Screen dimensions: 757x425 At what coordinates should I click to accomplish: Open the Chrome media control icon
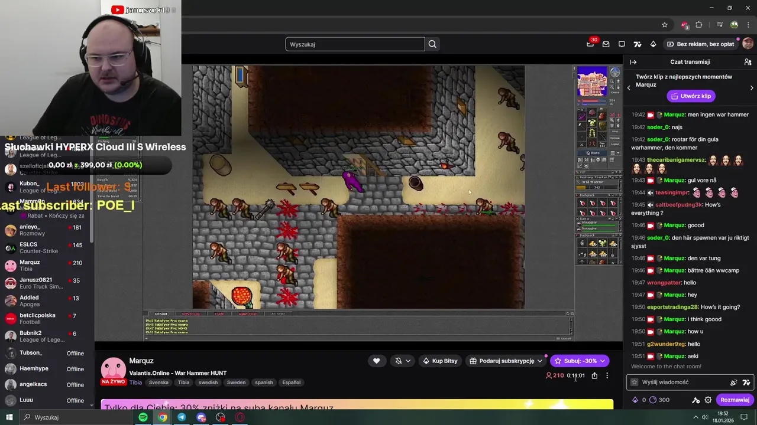coord(720,25)
